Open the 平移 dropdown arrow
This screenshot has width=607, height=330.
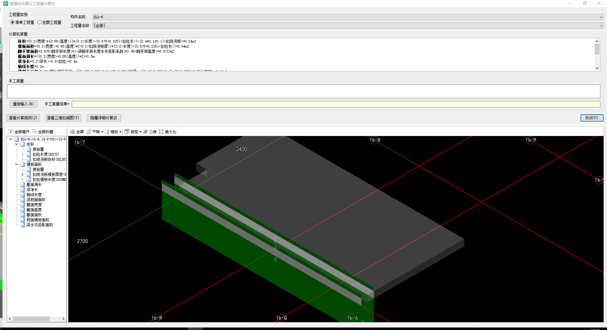point(102,132)
